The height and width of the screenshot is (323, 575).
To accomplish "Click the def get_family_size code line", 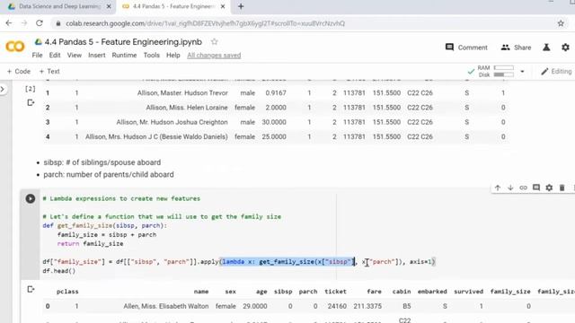I will 105,225.
